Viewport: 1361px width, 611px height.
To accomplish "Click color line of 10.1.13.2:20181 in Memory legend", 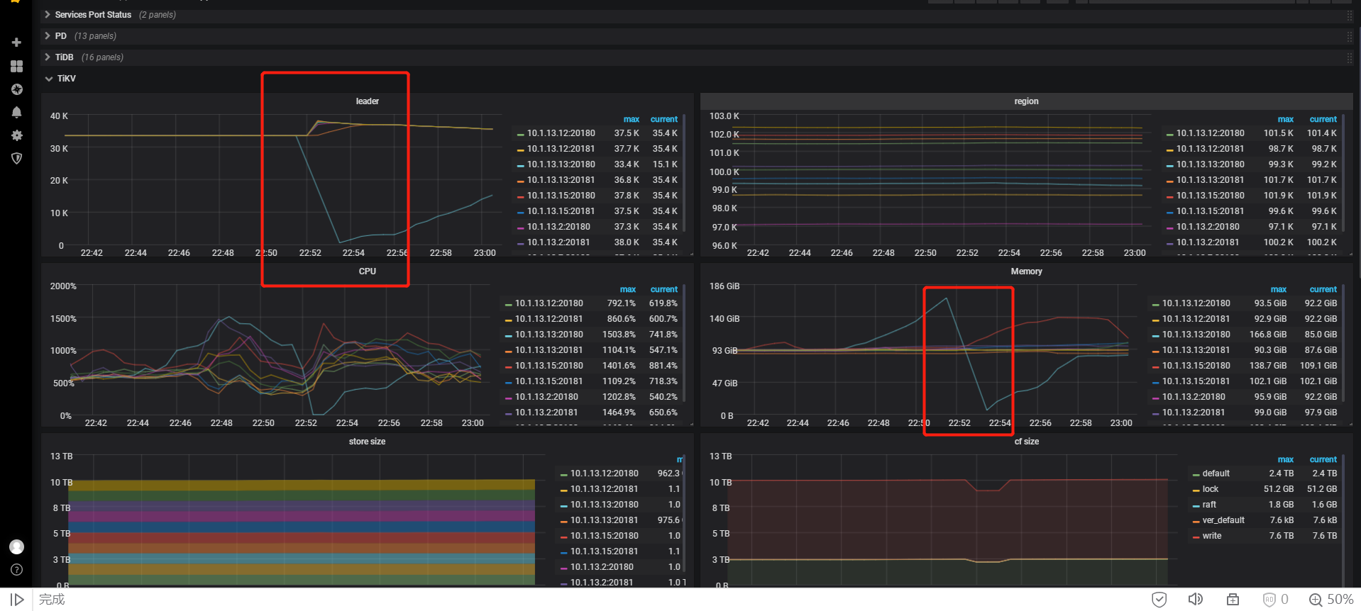I will point(1155,413).
